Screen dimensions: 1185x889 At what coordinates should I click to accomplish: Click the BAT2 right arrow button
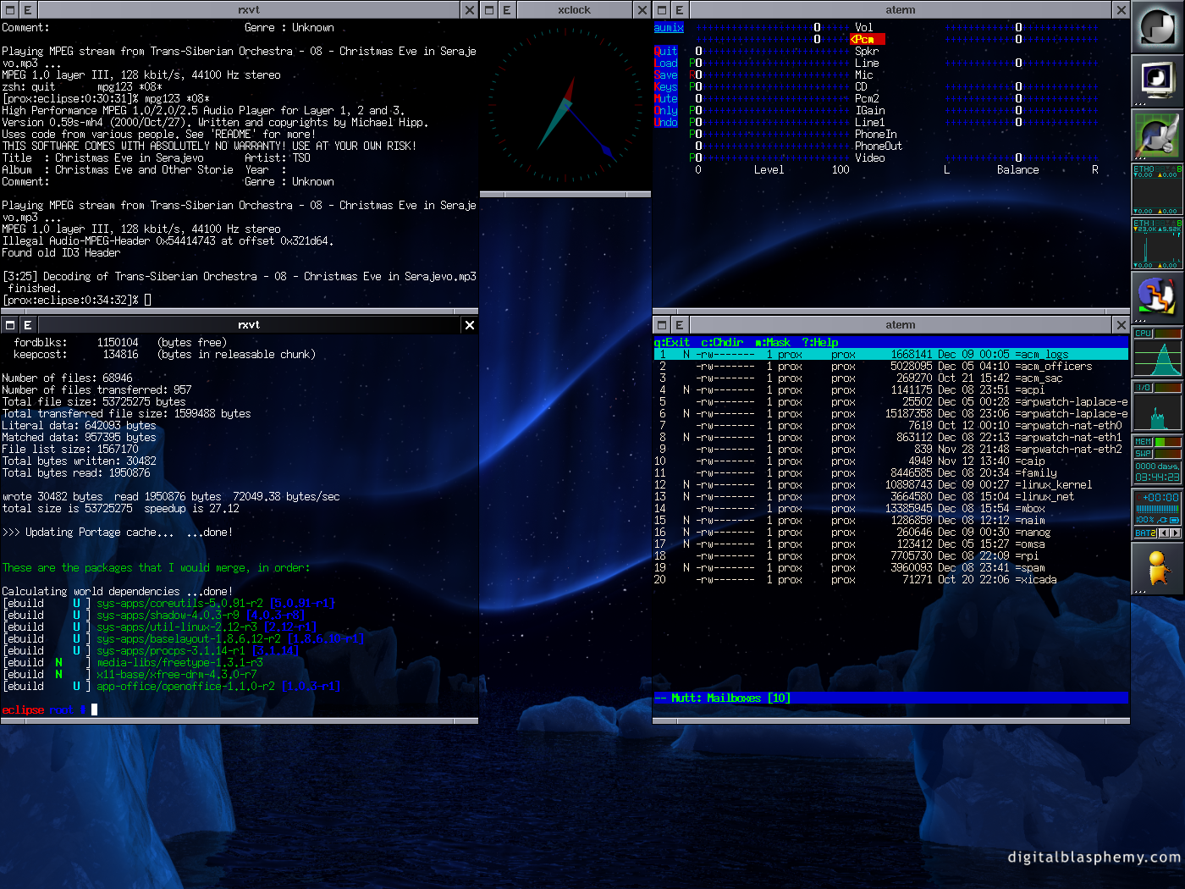tap(1176, 533)
